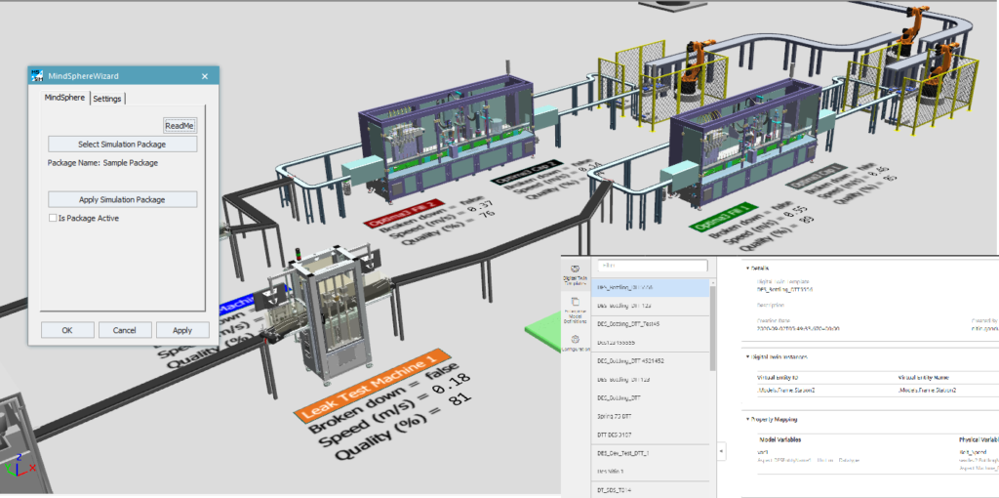
Task: Collapse the Digital Twin Instances section
Action: pos(748,356)
